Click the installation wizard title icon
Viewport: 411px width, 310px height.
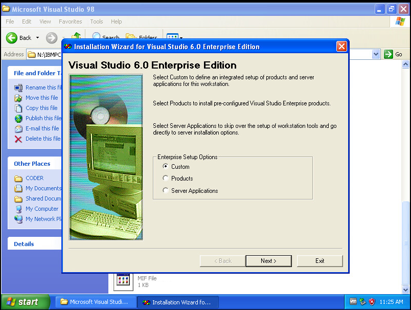click(67, 47)
